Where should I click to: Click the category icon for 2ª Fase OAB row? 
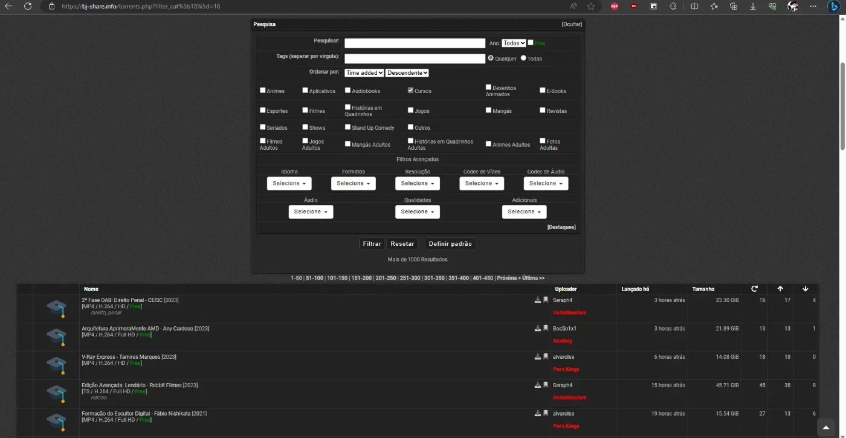pyautogui.click(x=56, y=309)
